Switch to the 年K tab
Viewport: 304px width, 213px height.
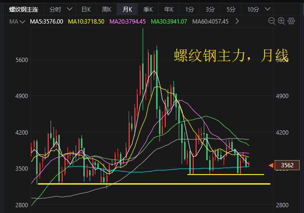pyautogui.click(x=169, y=9)
